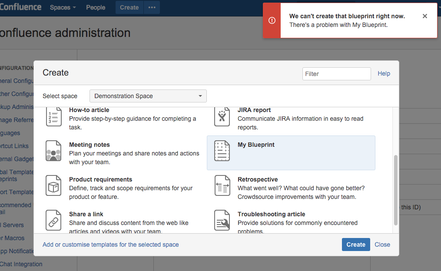The image size is (441, 271).
Task: Open Add or customise templates link
Action: (x=110, y=245)
